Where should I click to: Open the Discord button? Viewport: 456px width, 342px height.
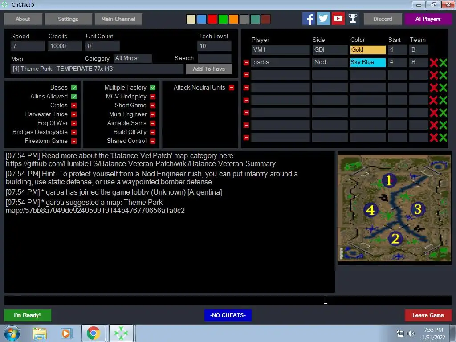coord(383,19)
